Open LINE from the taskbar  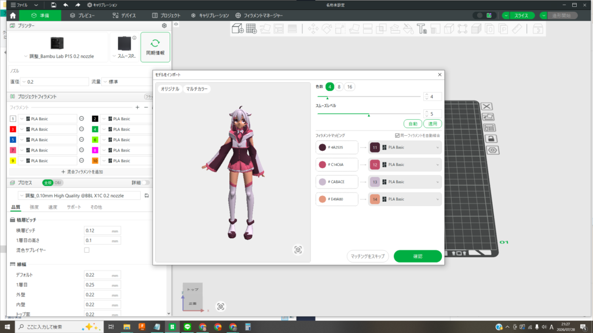click(187, 327)
